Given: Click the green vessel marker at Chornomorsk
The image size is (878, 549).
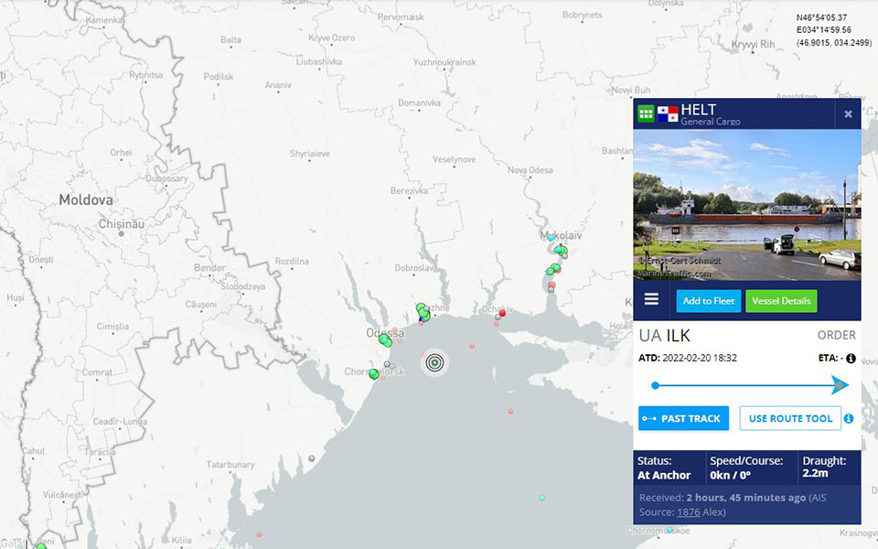Looking at the screenshot, I should 373,373.
